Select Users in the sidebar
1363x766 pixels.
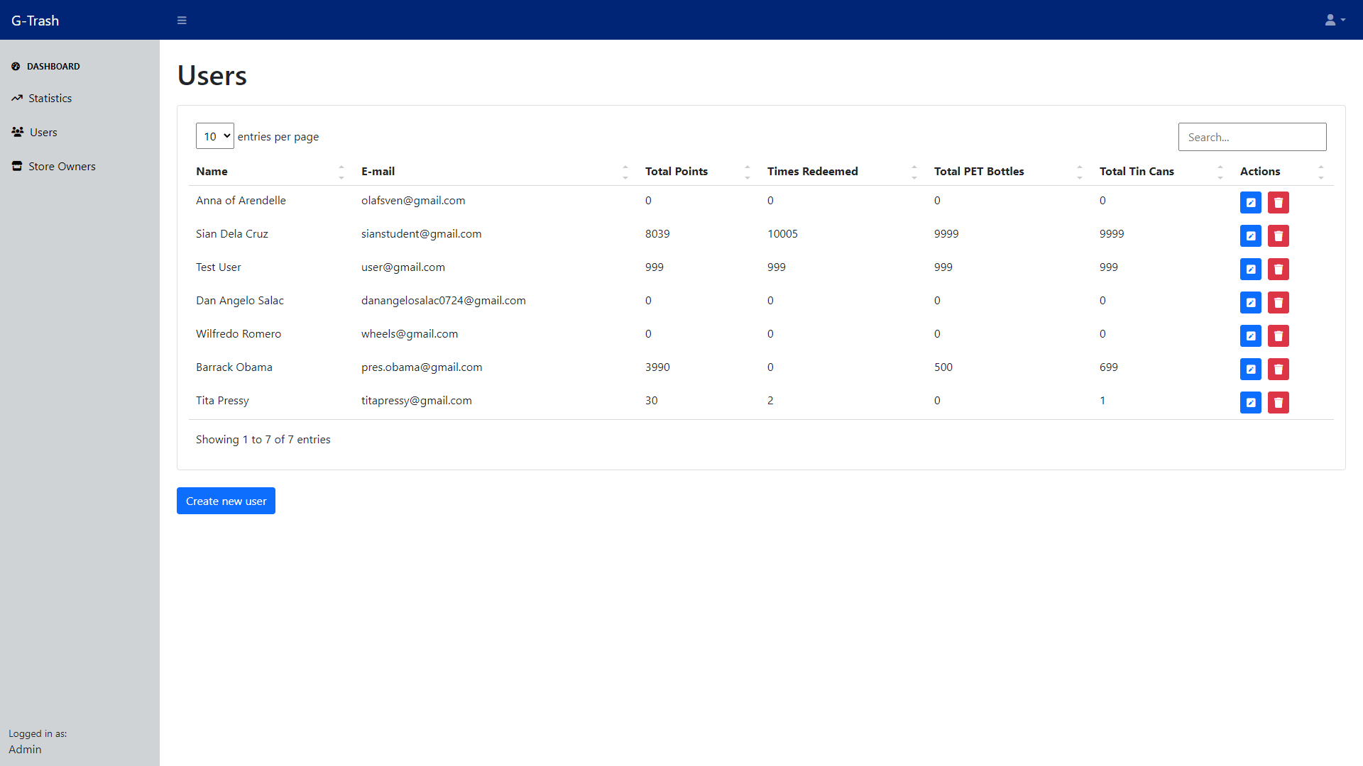(43, 133)
